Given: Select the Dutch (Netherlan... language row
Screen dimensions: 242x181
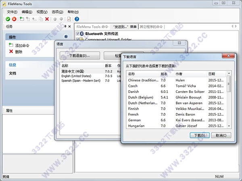Looking at the screenshot, I should (176, 103).
